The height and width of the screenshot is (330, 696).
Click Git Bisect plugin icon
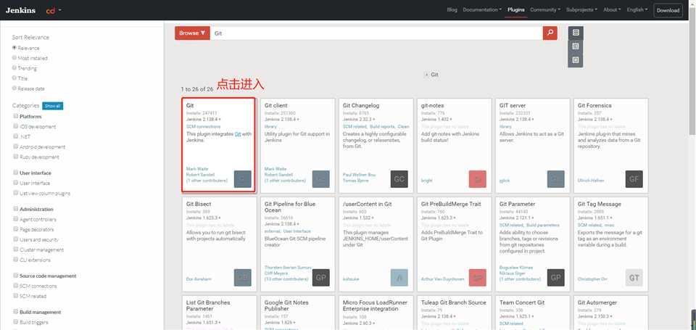pos(242,278)
